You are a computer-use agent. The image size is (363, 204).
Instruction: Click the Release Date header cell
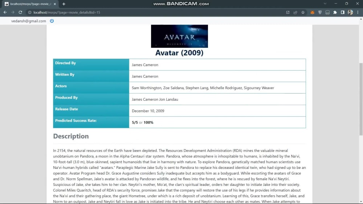91,111
